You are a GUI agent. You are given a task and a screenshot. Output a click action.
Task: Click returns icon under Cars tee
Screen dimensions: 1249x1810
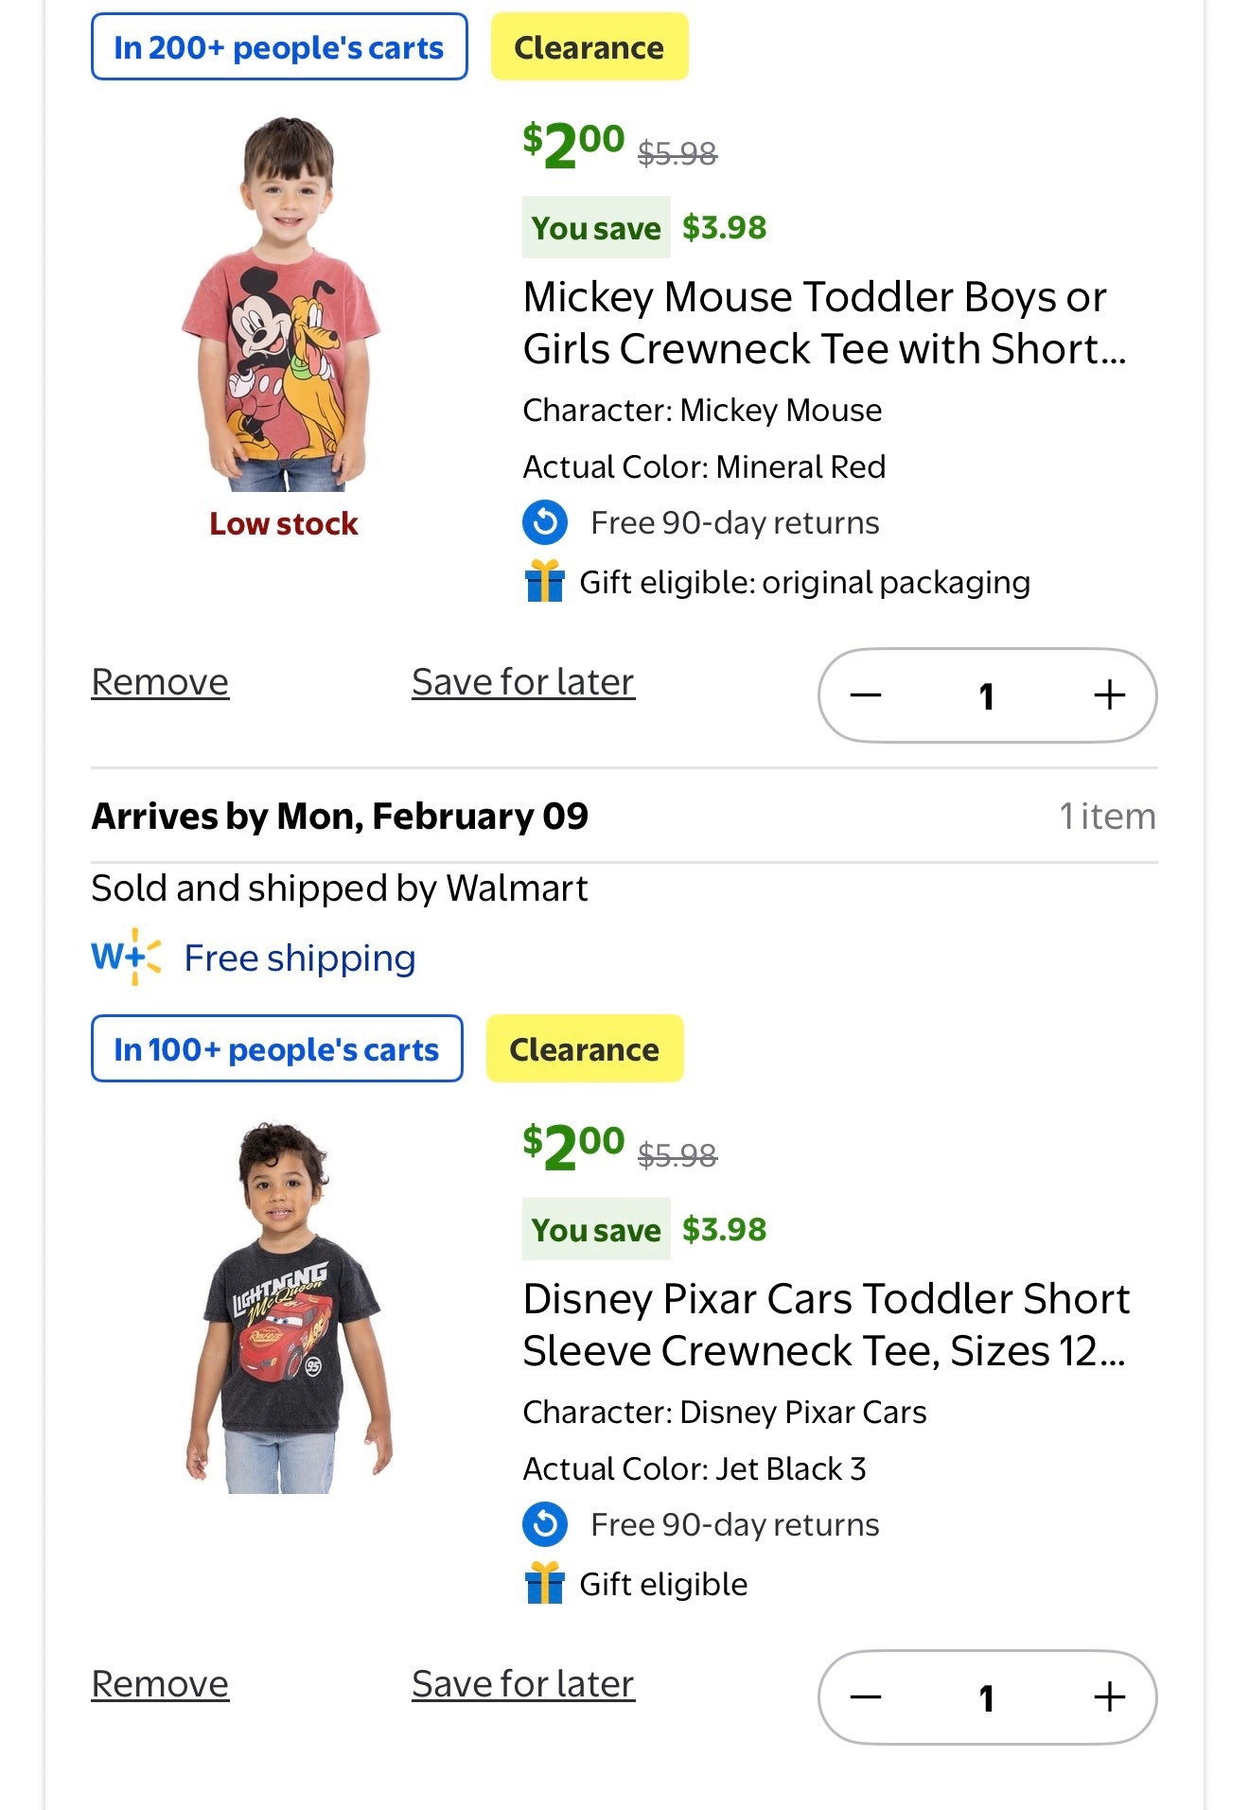tap(545, 1524)
